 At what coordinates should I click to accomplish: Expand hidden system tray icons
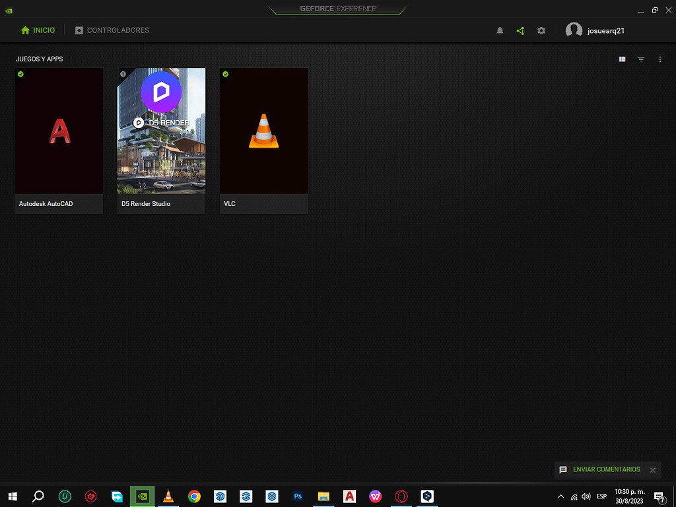coord(561,496)
